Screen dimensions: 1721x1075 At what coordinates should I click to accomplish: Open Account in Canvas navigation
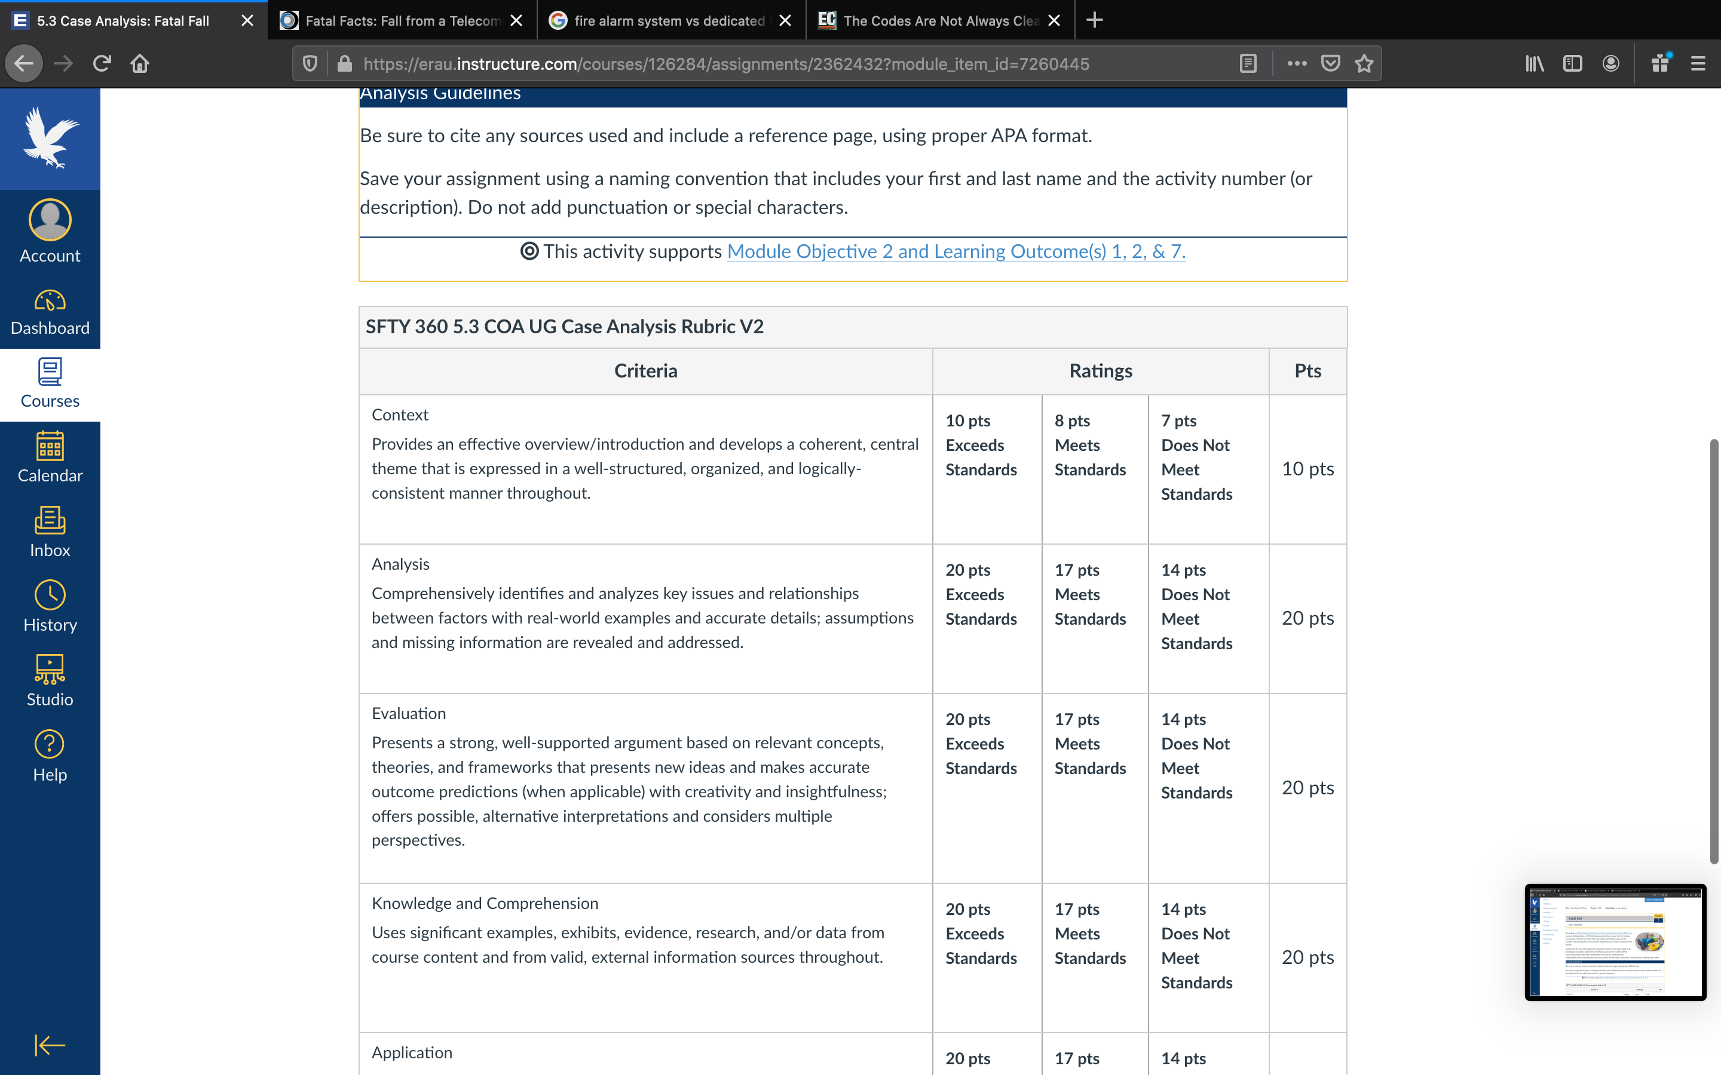[50, 232]
